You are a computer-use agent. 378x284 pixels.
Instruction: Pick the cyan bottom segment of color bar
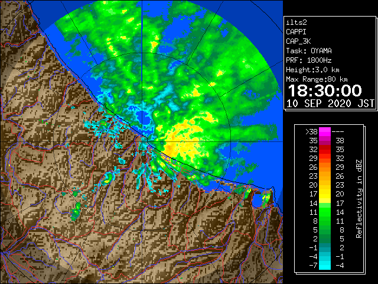(x=325, y=266)
